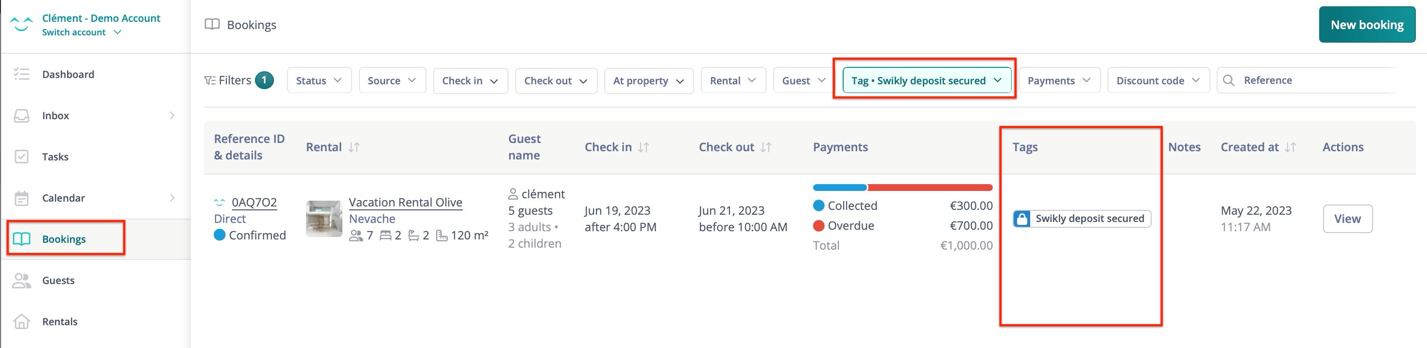Click the Rentals house icon

click(x=21, y=321)
